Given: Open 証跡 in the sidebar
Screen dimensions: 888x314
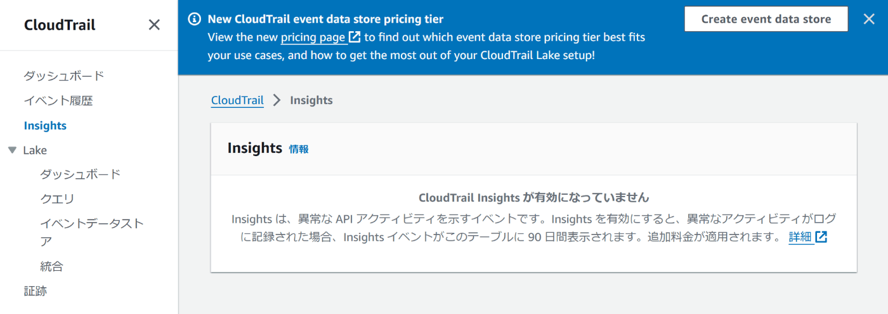Looking at the screenshot, I should click(x=36, y=291).
